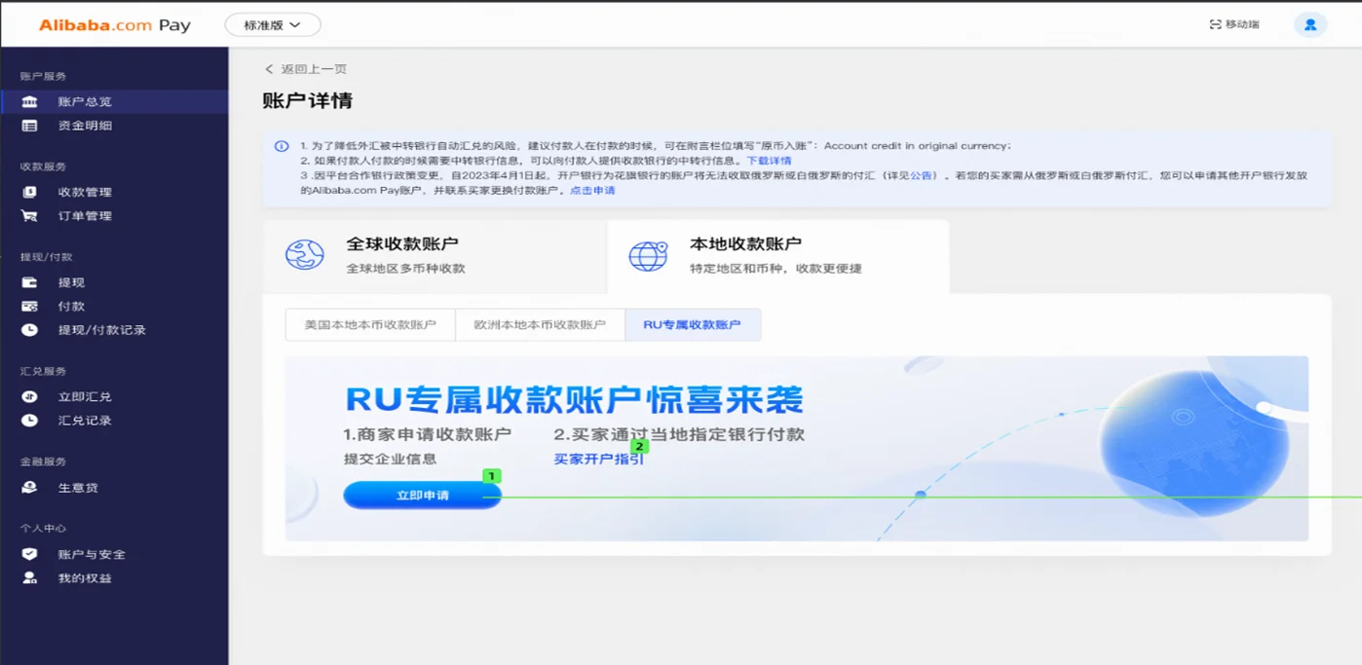Open the user profile avatar
The image size is (1362, 665).
[1309, 25]
